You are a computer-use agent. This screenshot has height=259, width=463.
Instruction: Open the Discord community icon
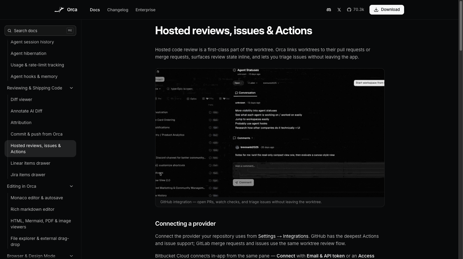329,10
